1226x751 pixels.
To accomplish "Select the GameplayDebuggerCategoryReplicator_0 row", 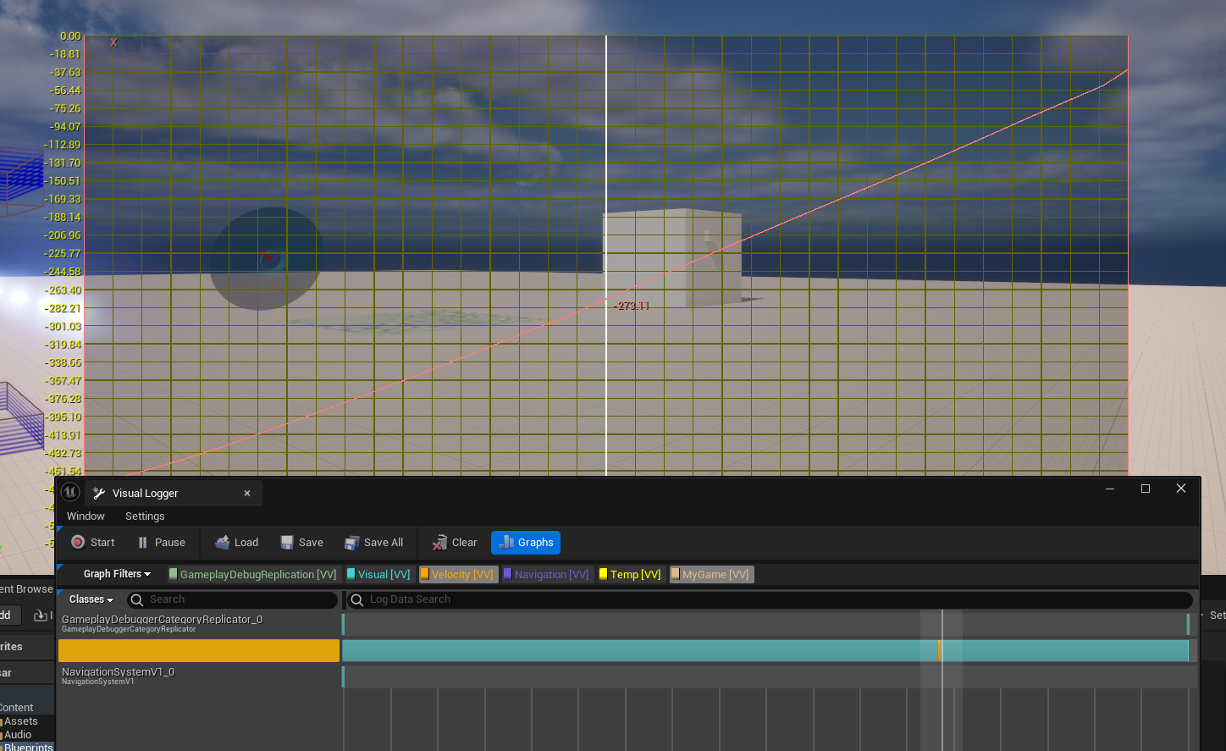I will [x=199, y=624].
